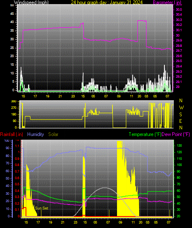Click the W compass label beside direction graph
This screenshot has width=192, height=228.
181,108
